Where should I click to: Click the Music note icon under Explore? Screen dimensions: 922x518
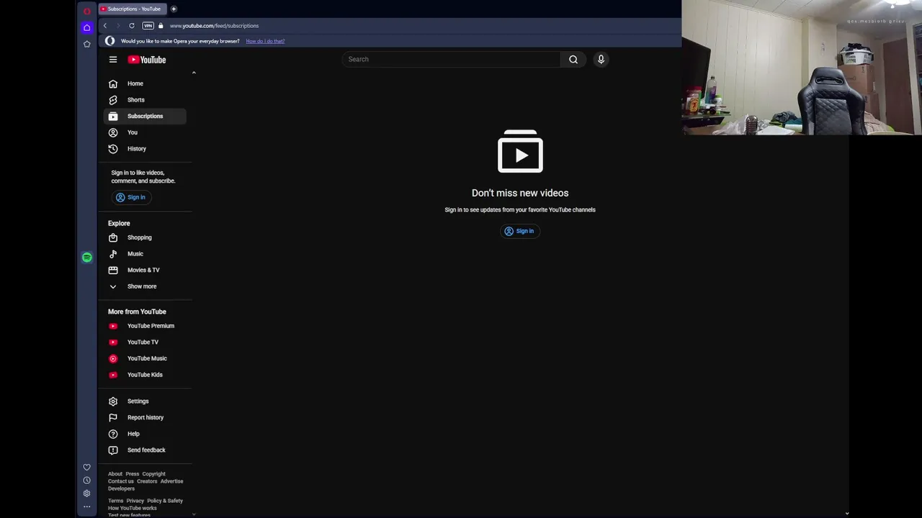[113, 254]
